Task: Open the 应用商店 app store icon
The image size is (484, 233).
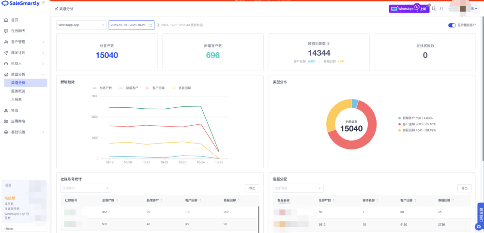Action: (6, 121)
